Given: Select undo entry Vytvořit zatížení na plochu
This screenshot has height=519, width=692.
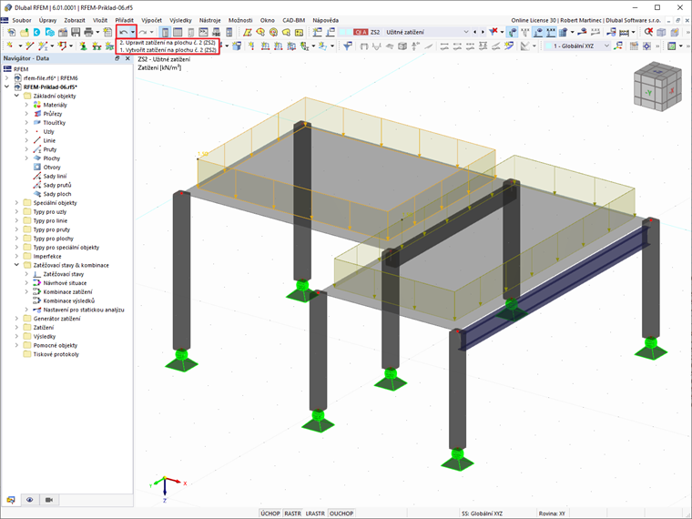Looking at the screenshot, I should tap(168, 50).
